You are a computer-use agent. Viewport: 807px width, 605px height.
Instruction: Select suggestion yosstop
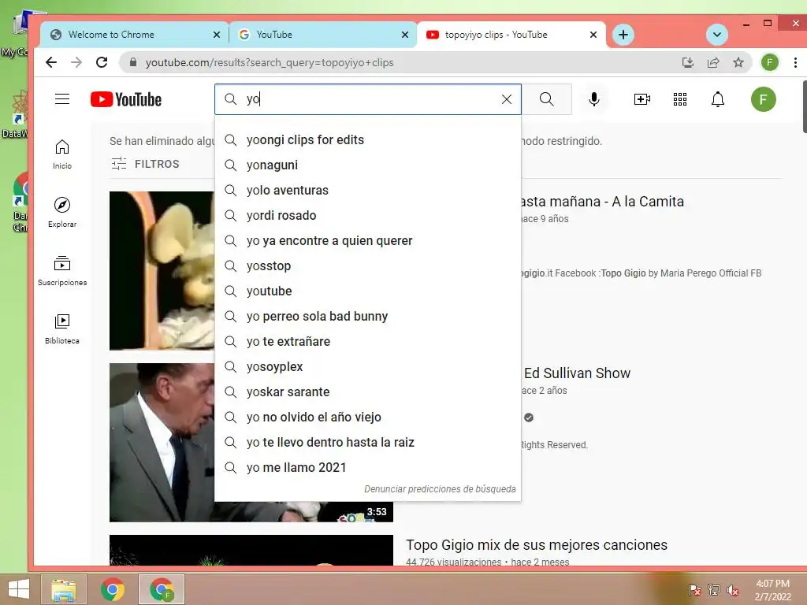coord(367,266)
